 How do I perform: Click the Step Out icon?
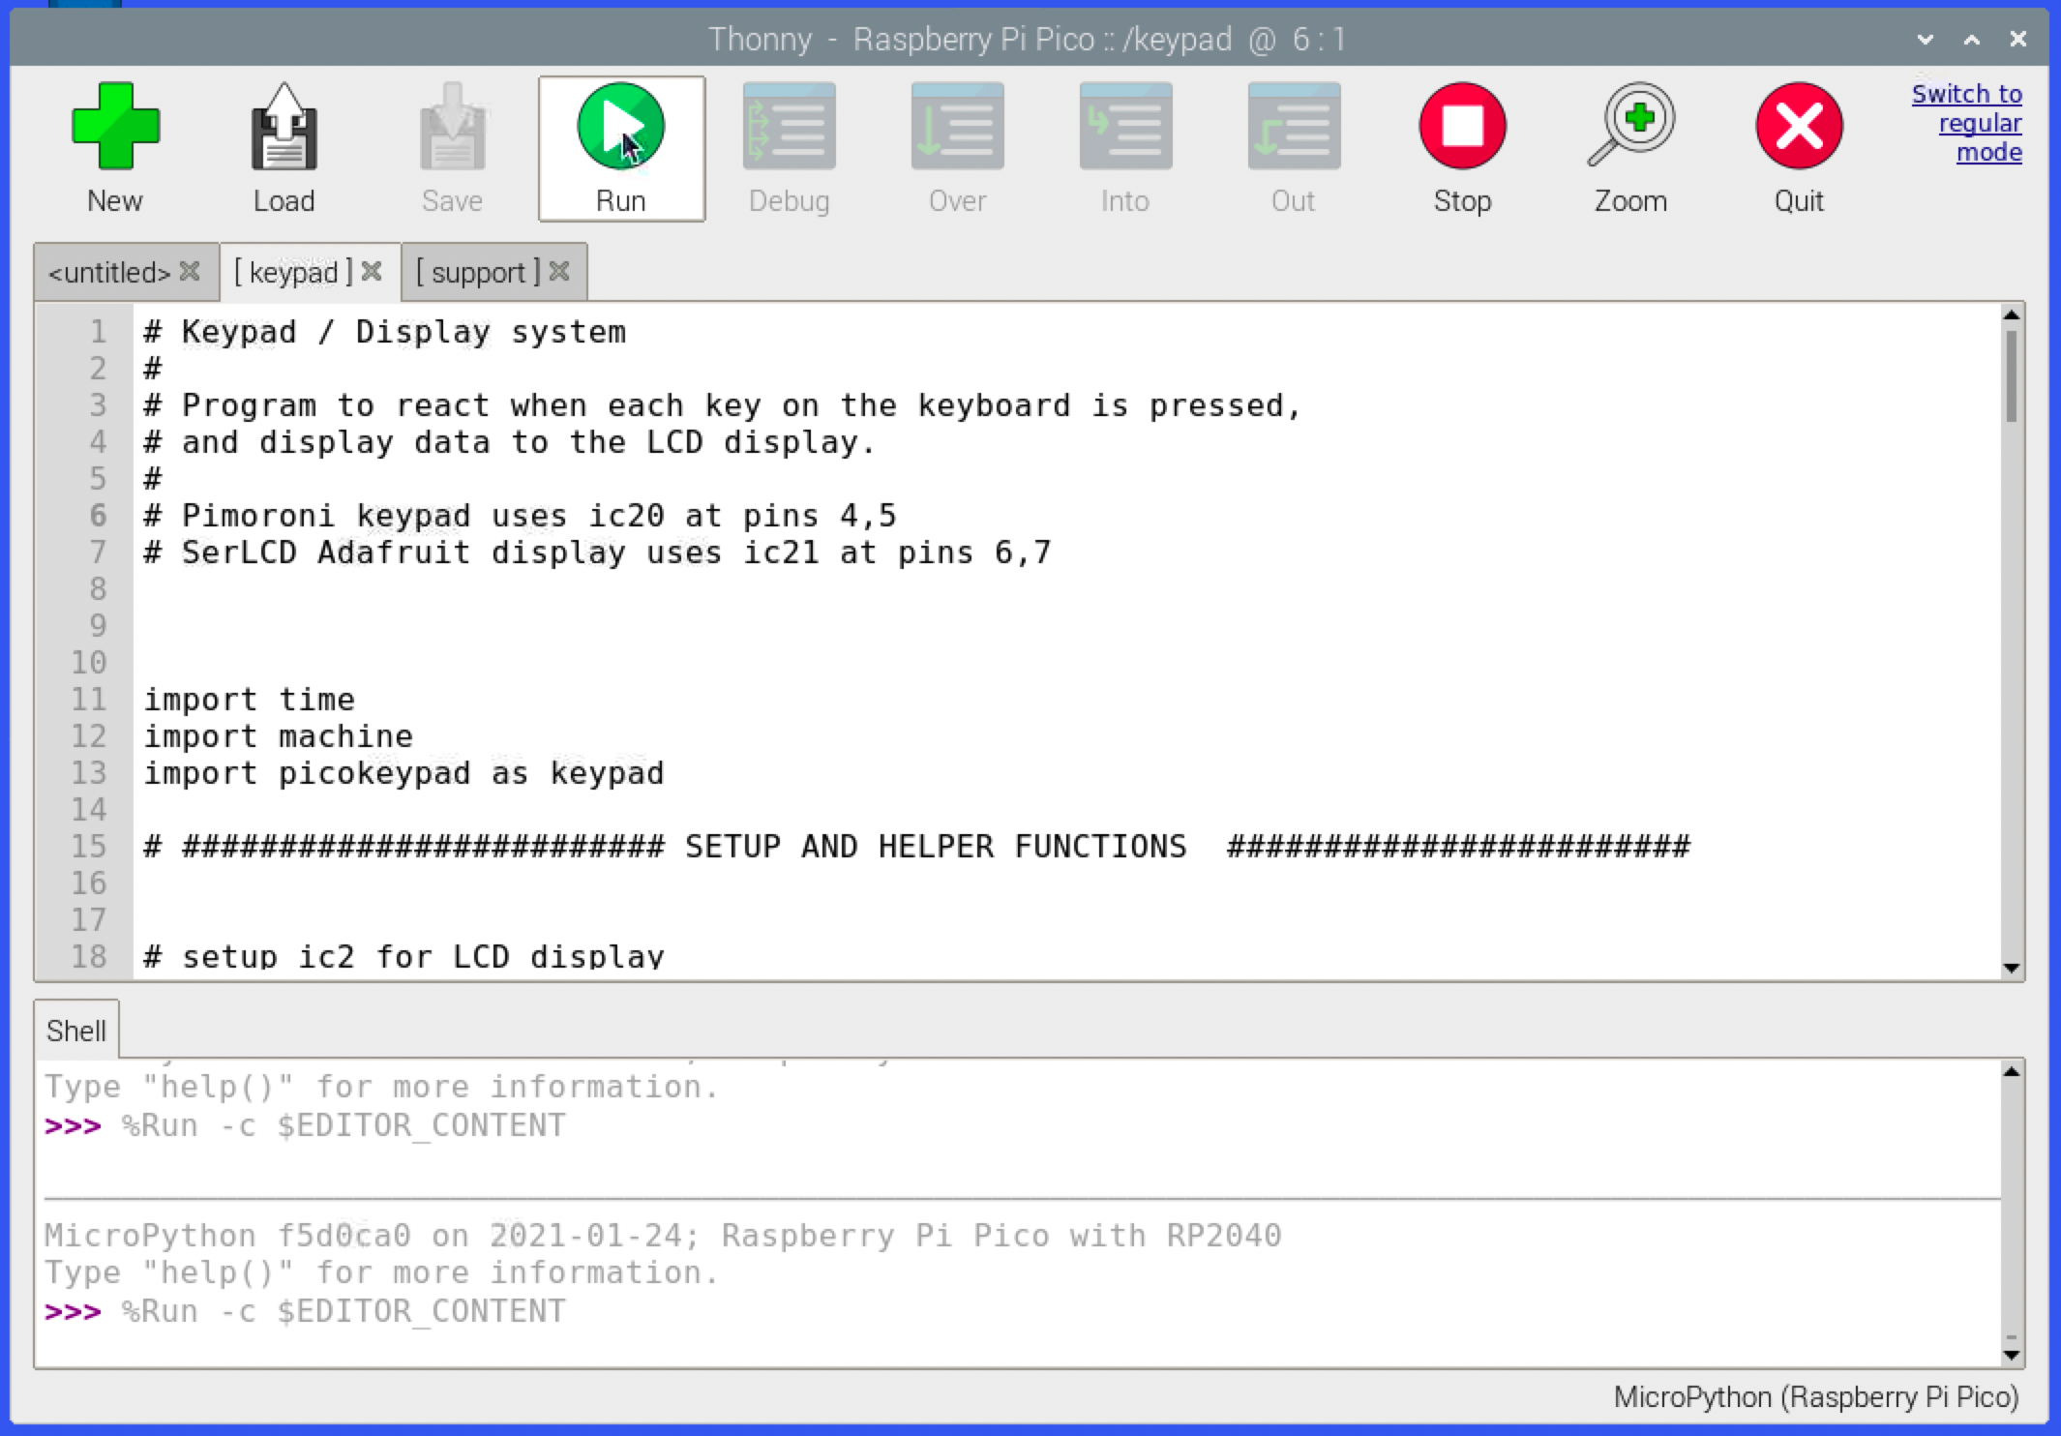pos(1294,127)
